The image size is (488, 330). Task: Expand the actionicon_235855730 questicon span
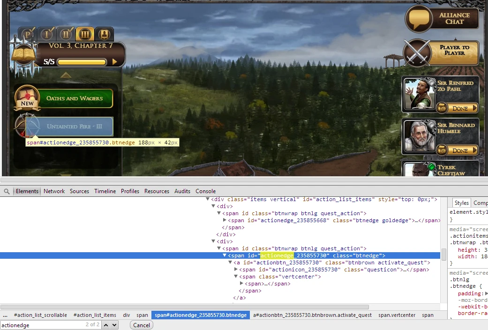pyautogui.click(x=236, y=269)
